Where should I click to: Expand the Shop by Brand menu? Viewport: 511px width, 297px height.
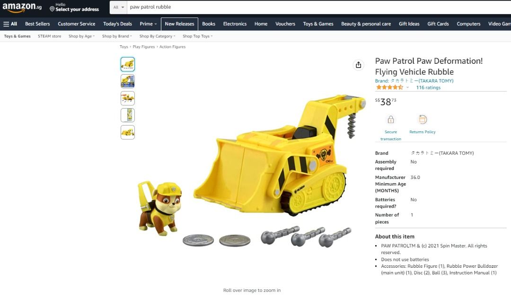[x=117, y=36]
